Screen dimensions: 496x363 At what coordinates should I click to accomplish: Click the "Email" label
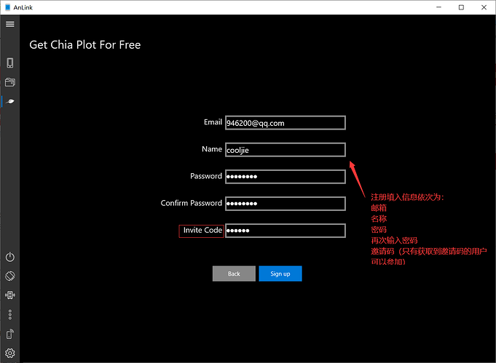point(213,122)
